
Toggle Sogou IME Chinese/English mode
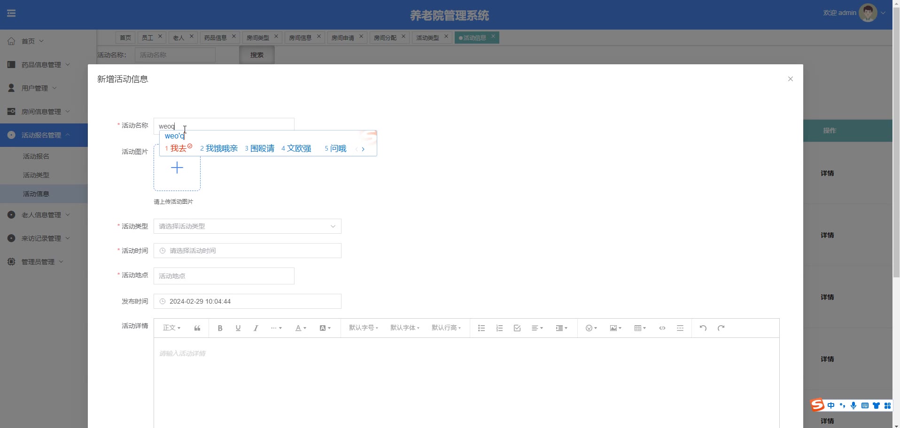coord(831,405)
